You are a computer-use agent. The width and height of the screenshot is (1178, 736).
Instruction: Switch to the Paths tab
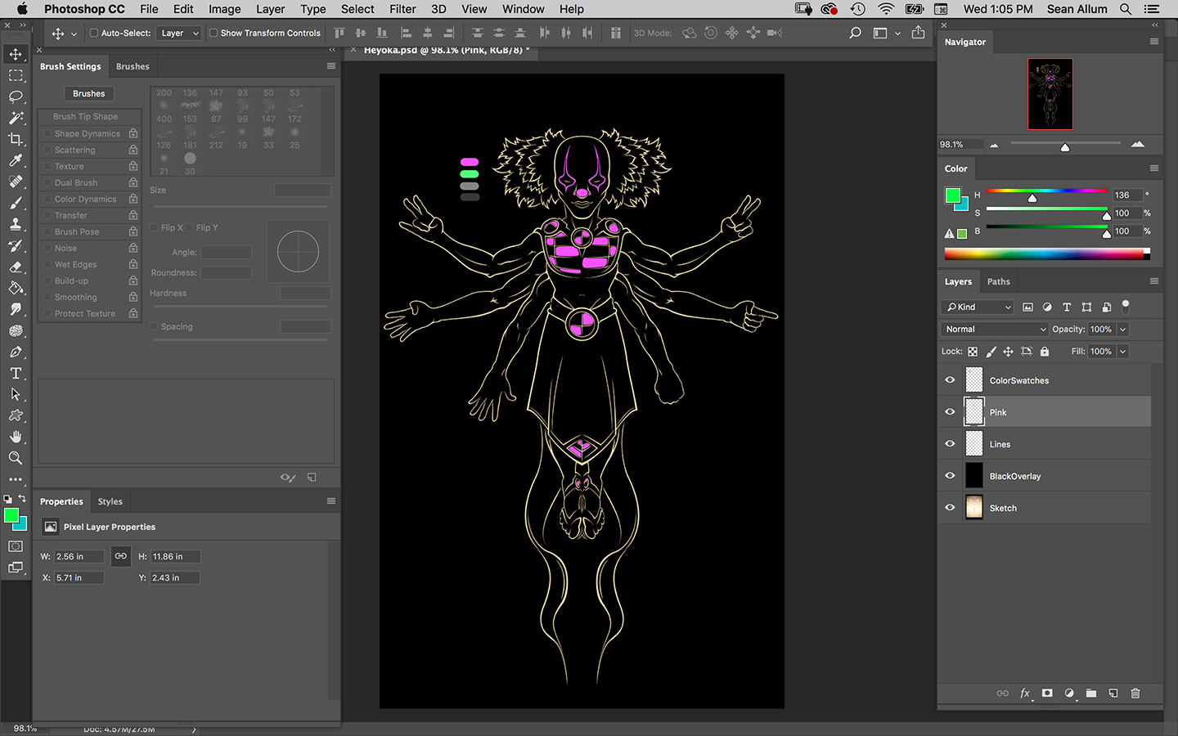(x=998, y=281)
